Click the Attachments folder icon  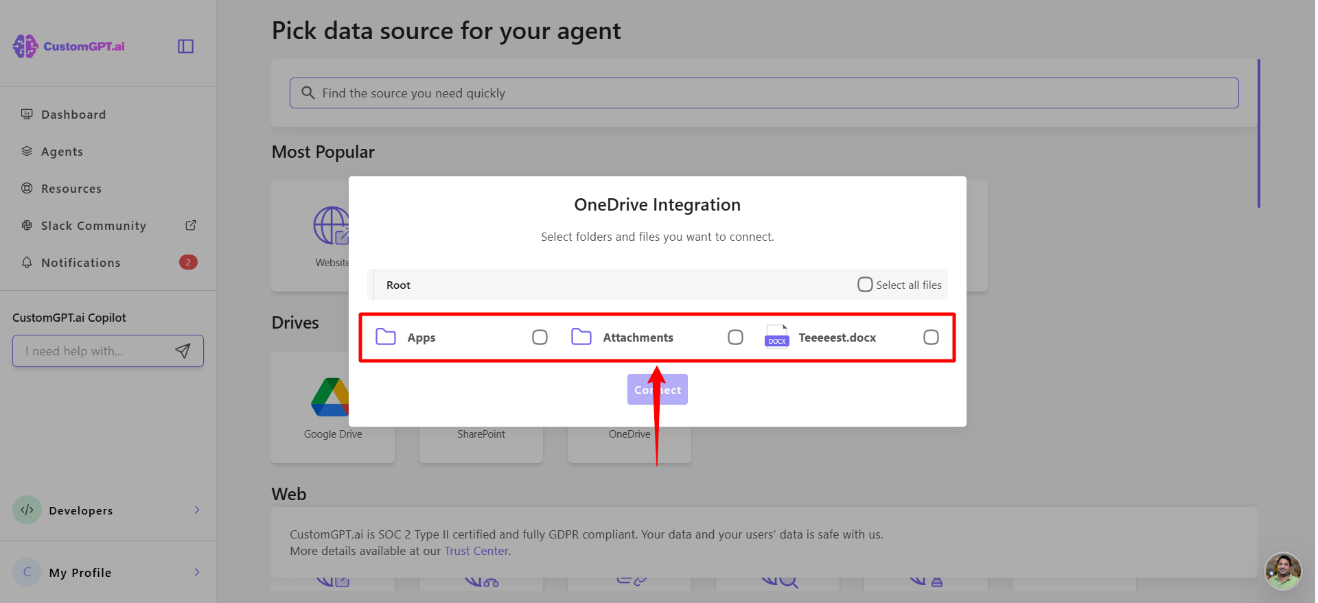(581, 337)
